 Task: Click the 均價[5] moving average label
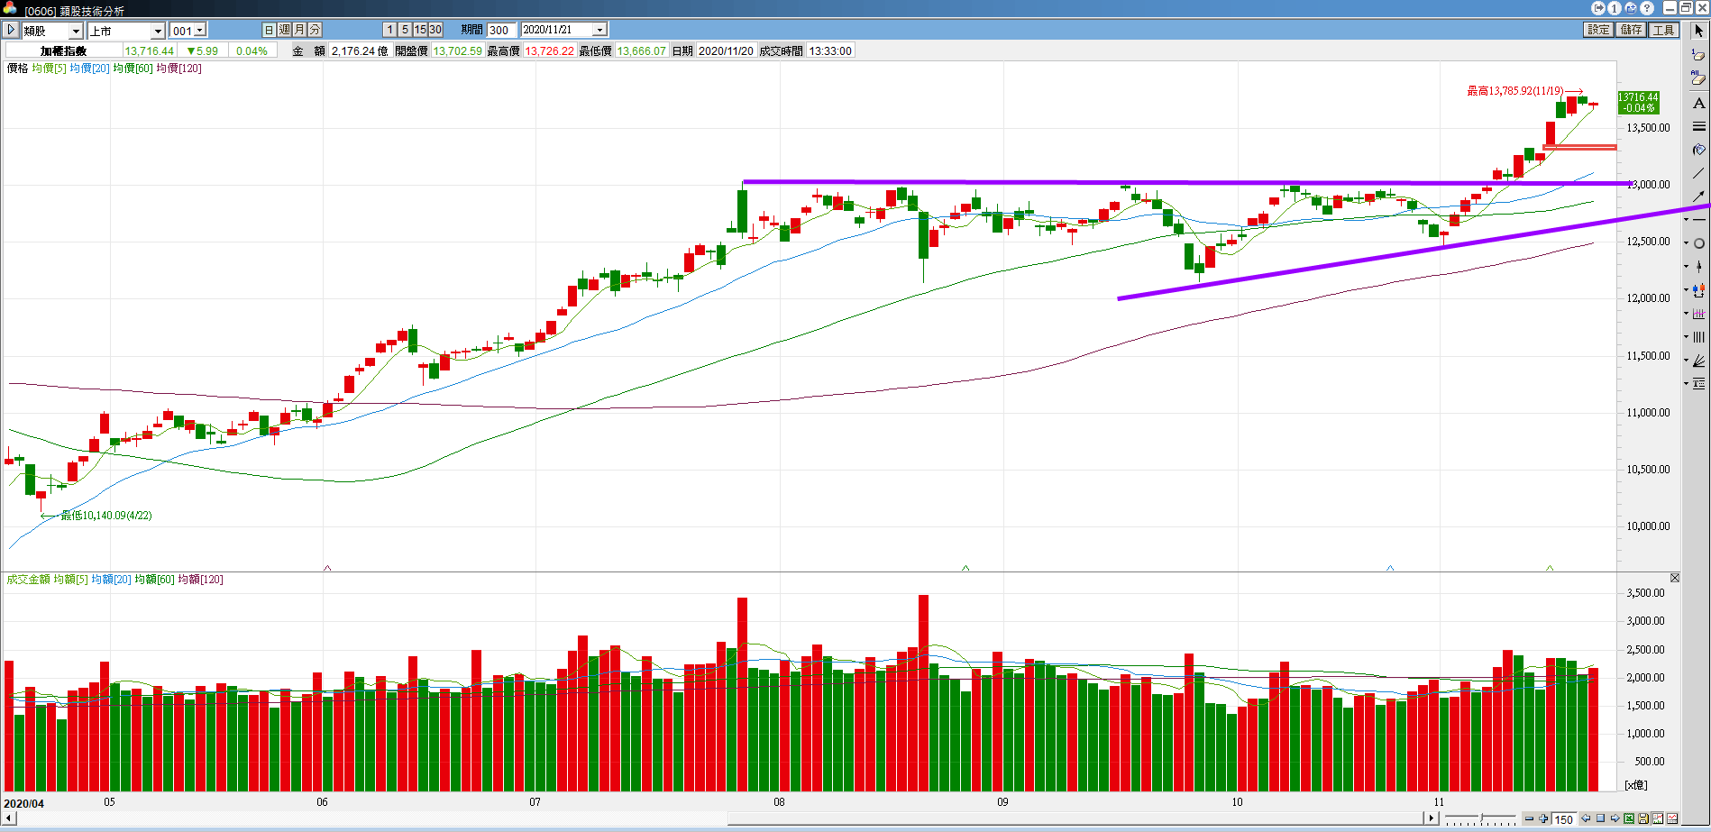pos(49,69)
